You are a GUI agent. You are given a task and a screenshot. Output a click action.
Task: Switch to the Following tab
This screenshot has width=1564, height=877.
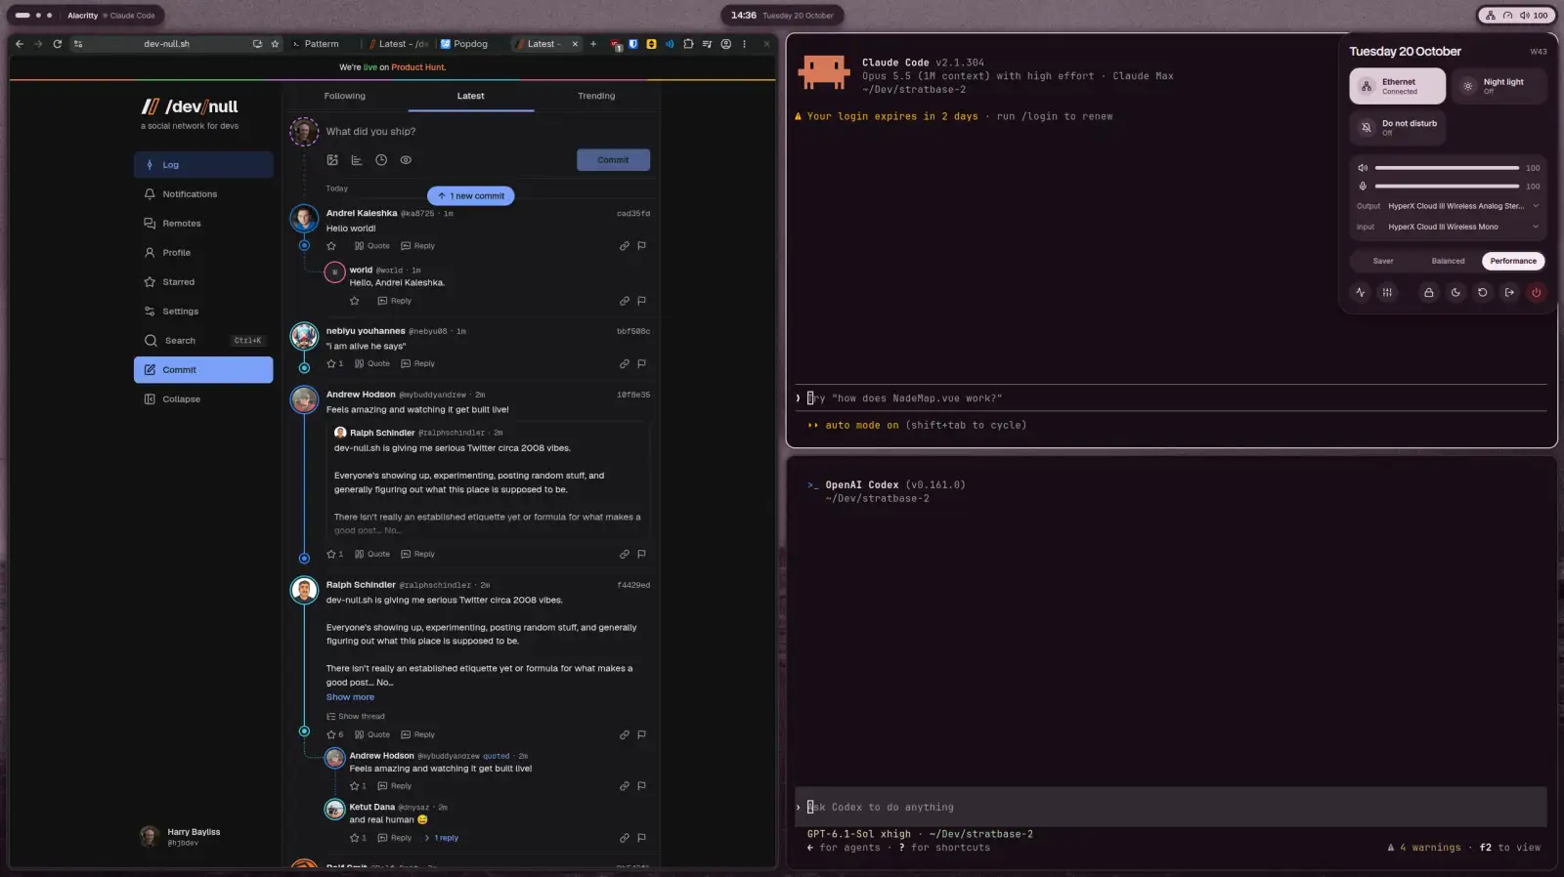[x=345, y=96]
